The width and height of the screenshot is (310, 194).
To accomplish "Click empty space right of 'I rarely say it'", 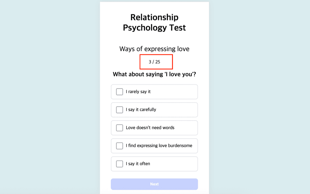I will pos(176,92).
